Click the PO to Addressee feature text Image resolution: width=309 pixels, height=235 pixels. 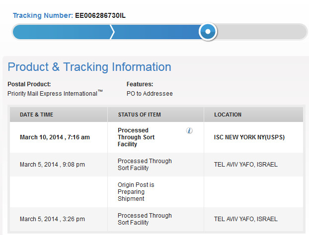(150, 94)
